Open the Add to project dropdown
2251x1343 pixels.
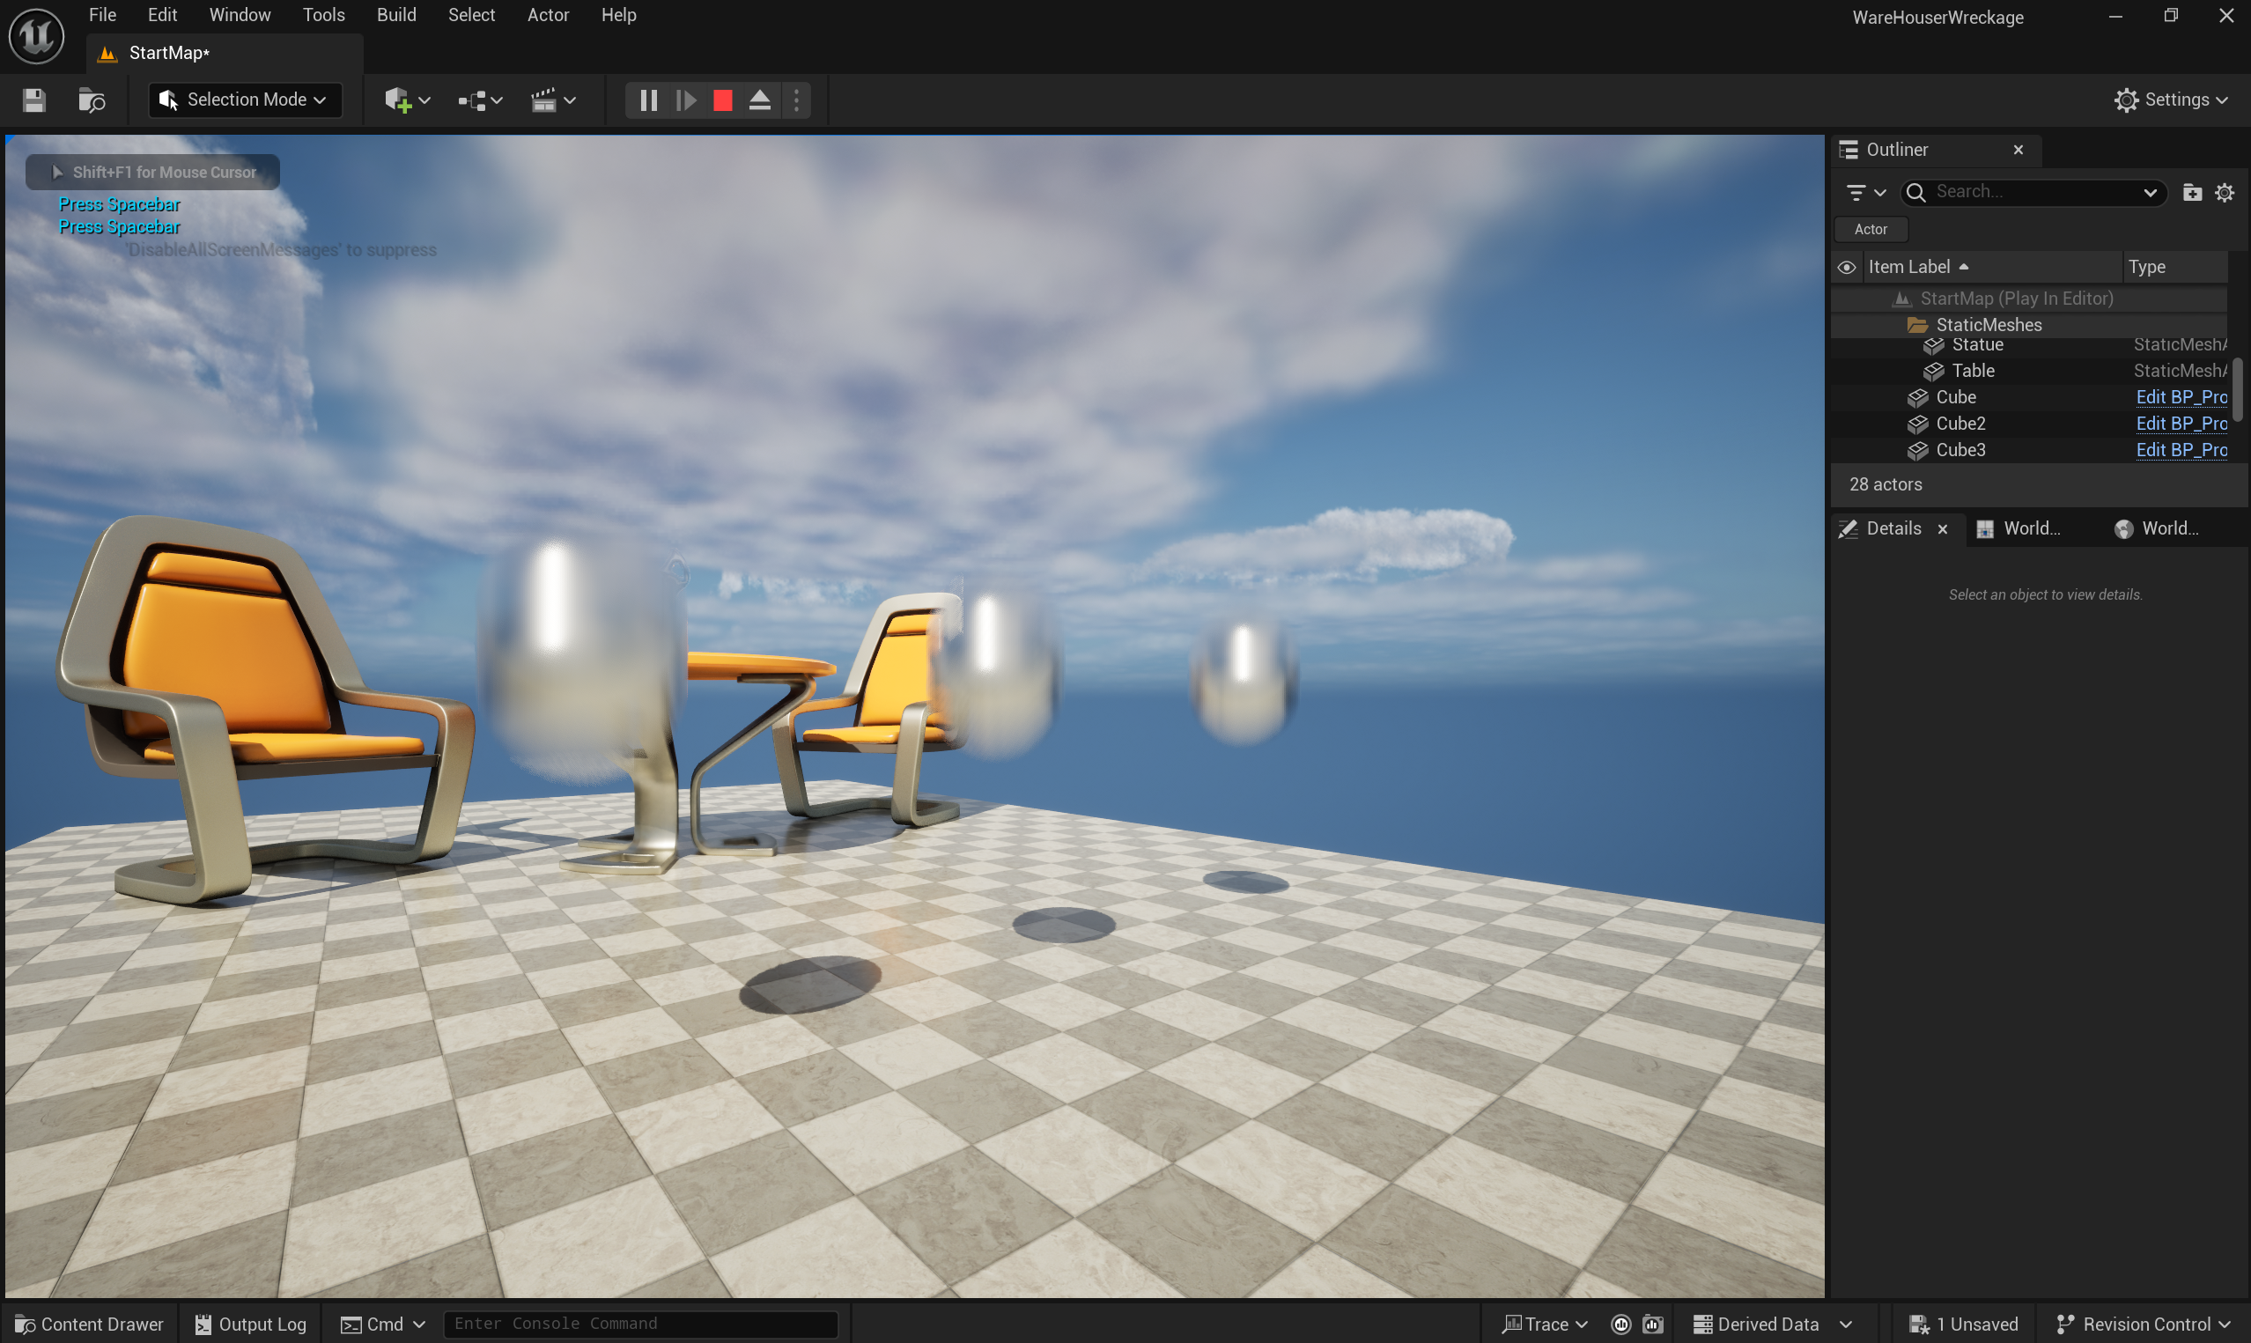point(406,100)
